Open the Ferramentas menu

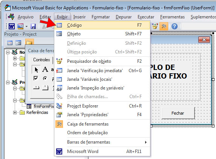[x=172, y=17]
